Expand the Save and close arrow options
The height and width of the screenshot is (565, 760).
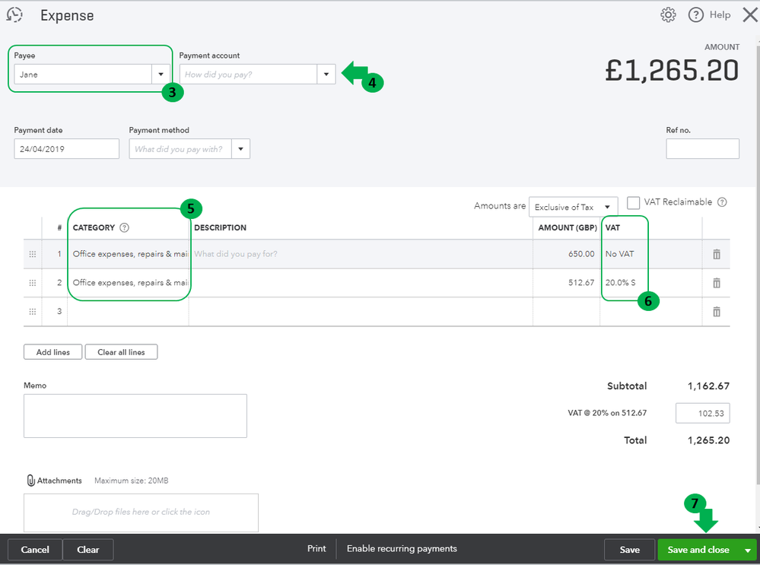(x=749, y=550)
